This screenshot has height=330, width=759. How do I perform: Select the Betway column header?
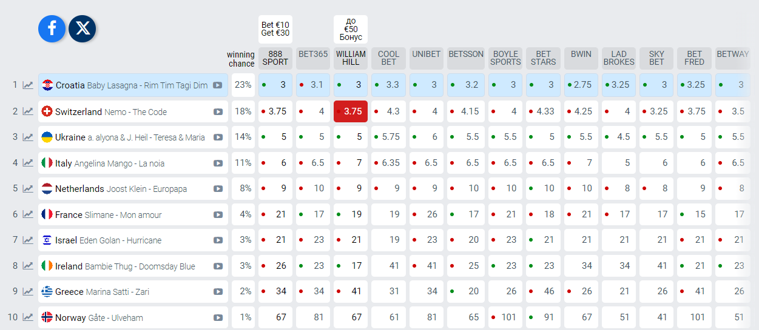point(732,58)
